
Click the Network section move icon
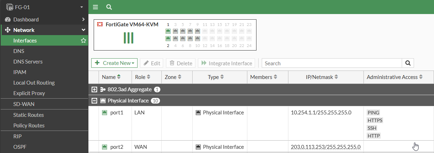[8, 30]
